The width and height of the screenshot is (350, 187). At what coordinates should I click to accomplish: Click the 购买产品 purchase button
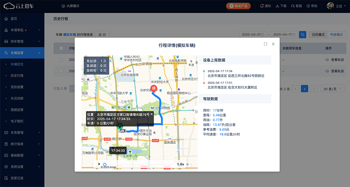[x=238, y=6]
